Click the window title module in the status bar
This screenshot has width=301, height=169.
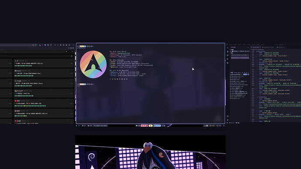tap(100, 126)
